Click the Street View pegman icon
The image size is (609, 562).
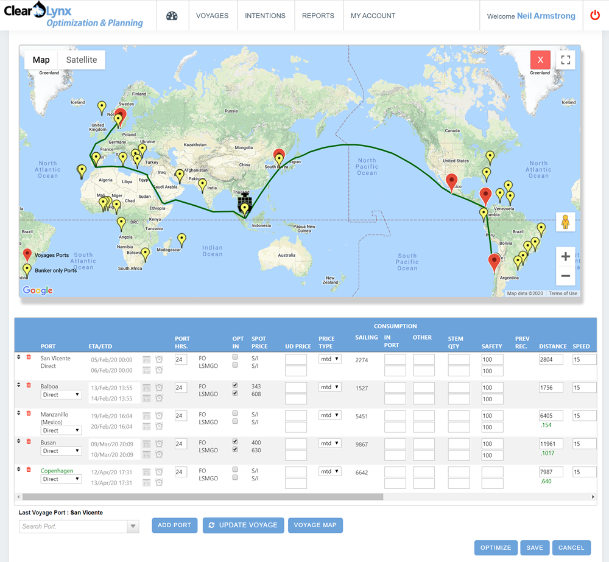(565, 222)
